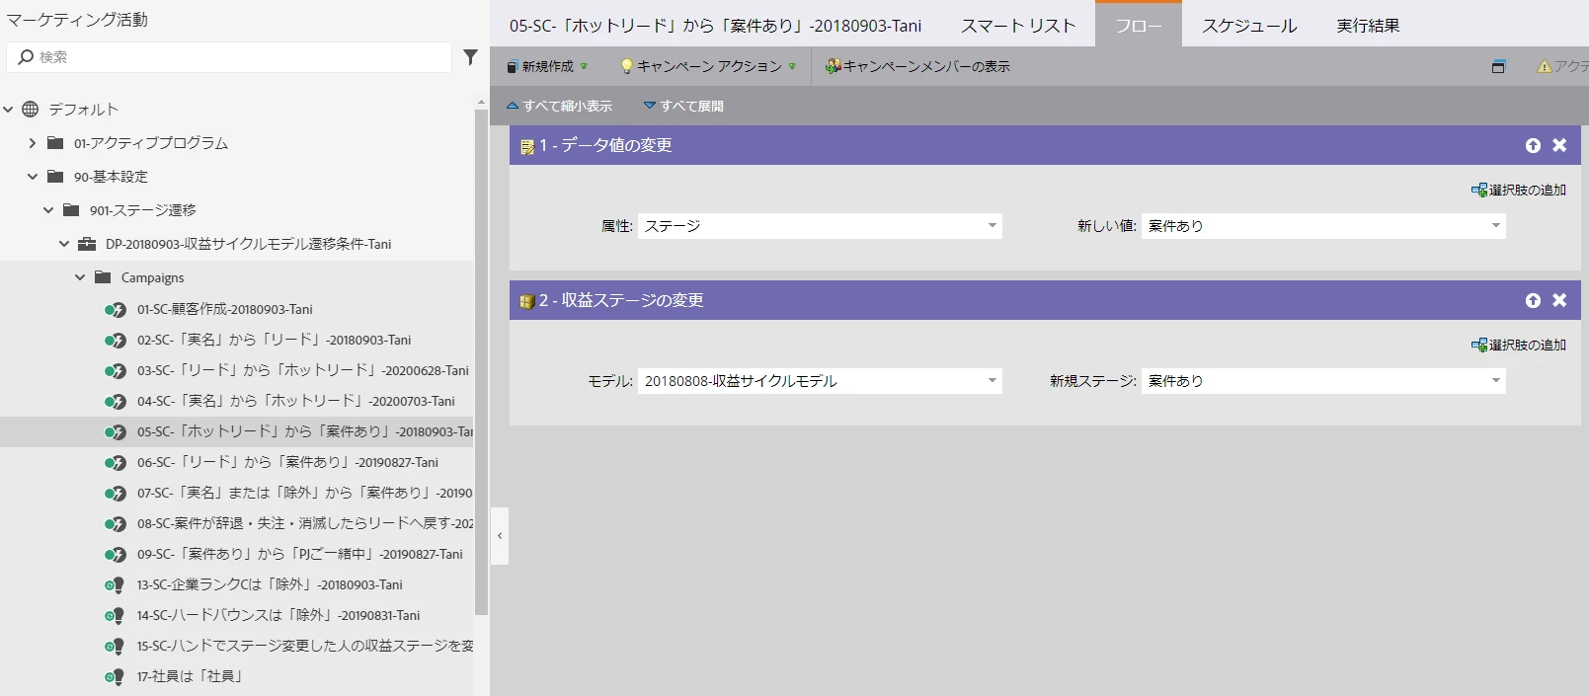1589x696 pixels.
Task: Open the キャンペーン アクション menu
Action: 708,66
